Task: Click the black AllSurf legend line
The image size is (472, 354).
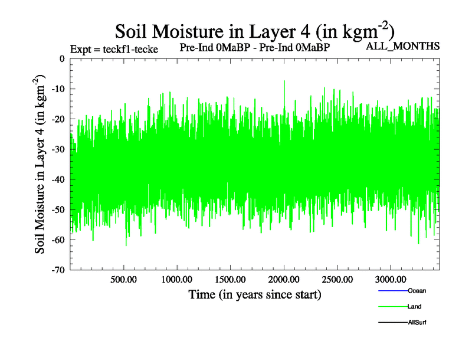Action: 391,322
